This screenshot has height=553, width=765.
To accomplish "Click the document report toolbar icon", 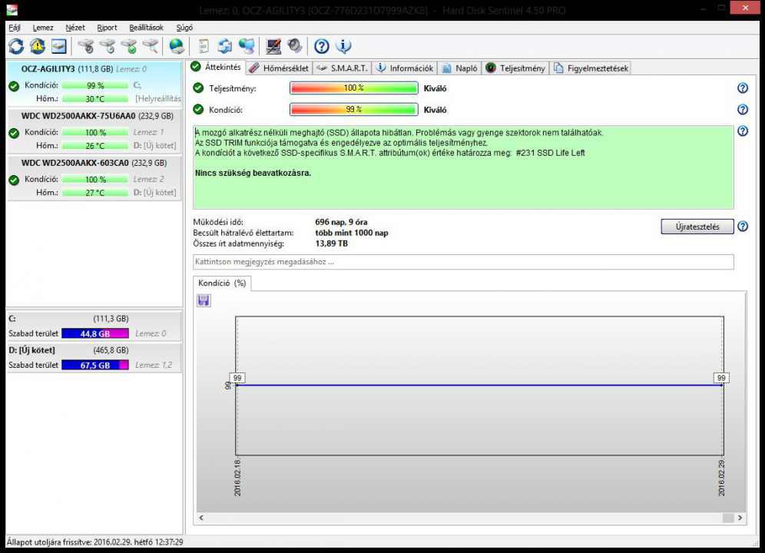I will (204, 46).
